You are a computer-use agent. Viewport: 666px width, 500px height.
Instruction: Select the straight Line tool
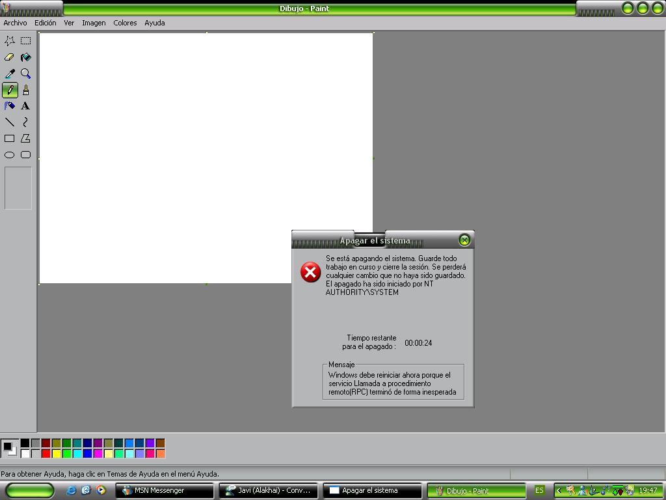click(10, 122)
